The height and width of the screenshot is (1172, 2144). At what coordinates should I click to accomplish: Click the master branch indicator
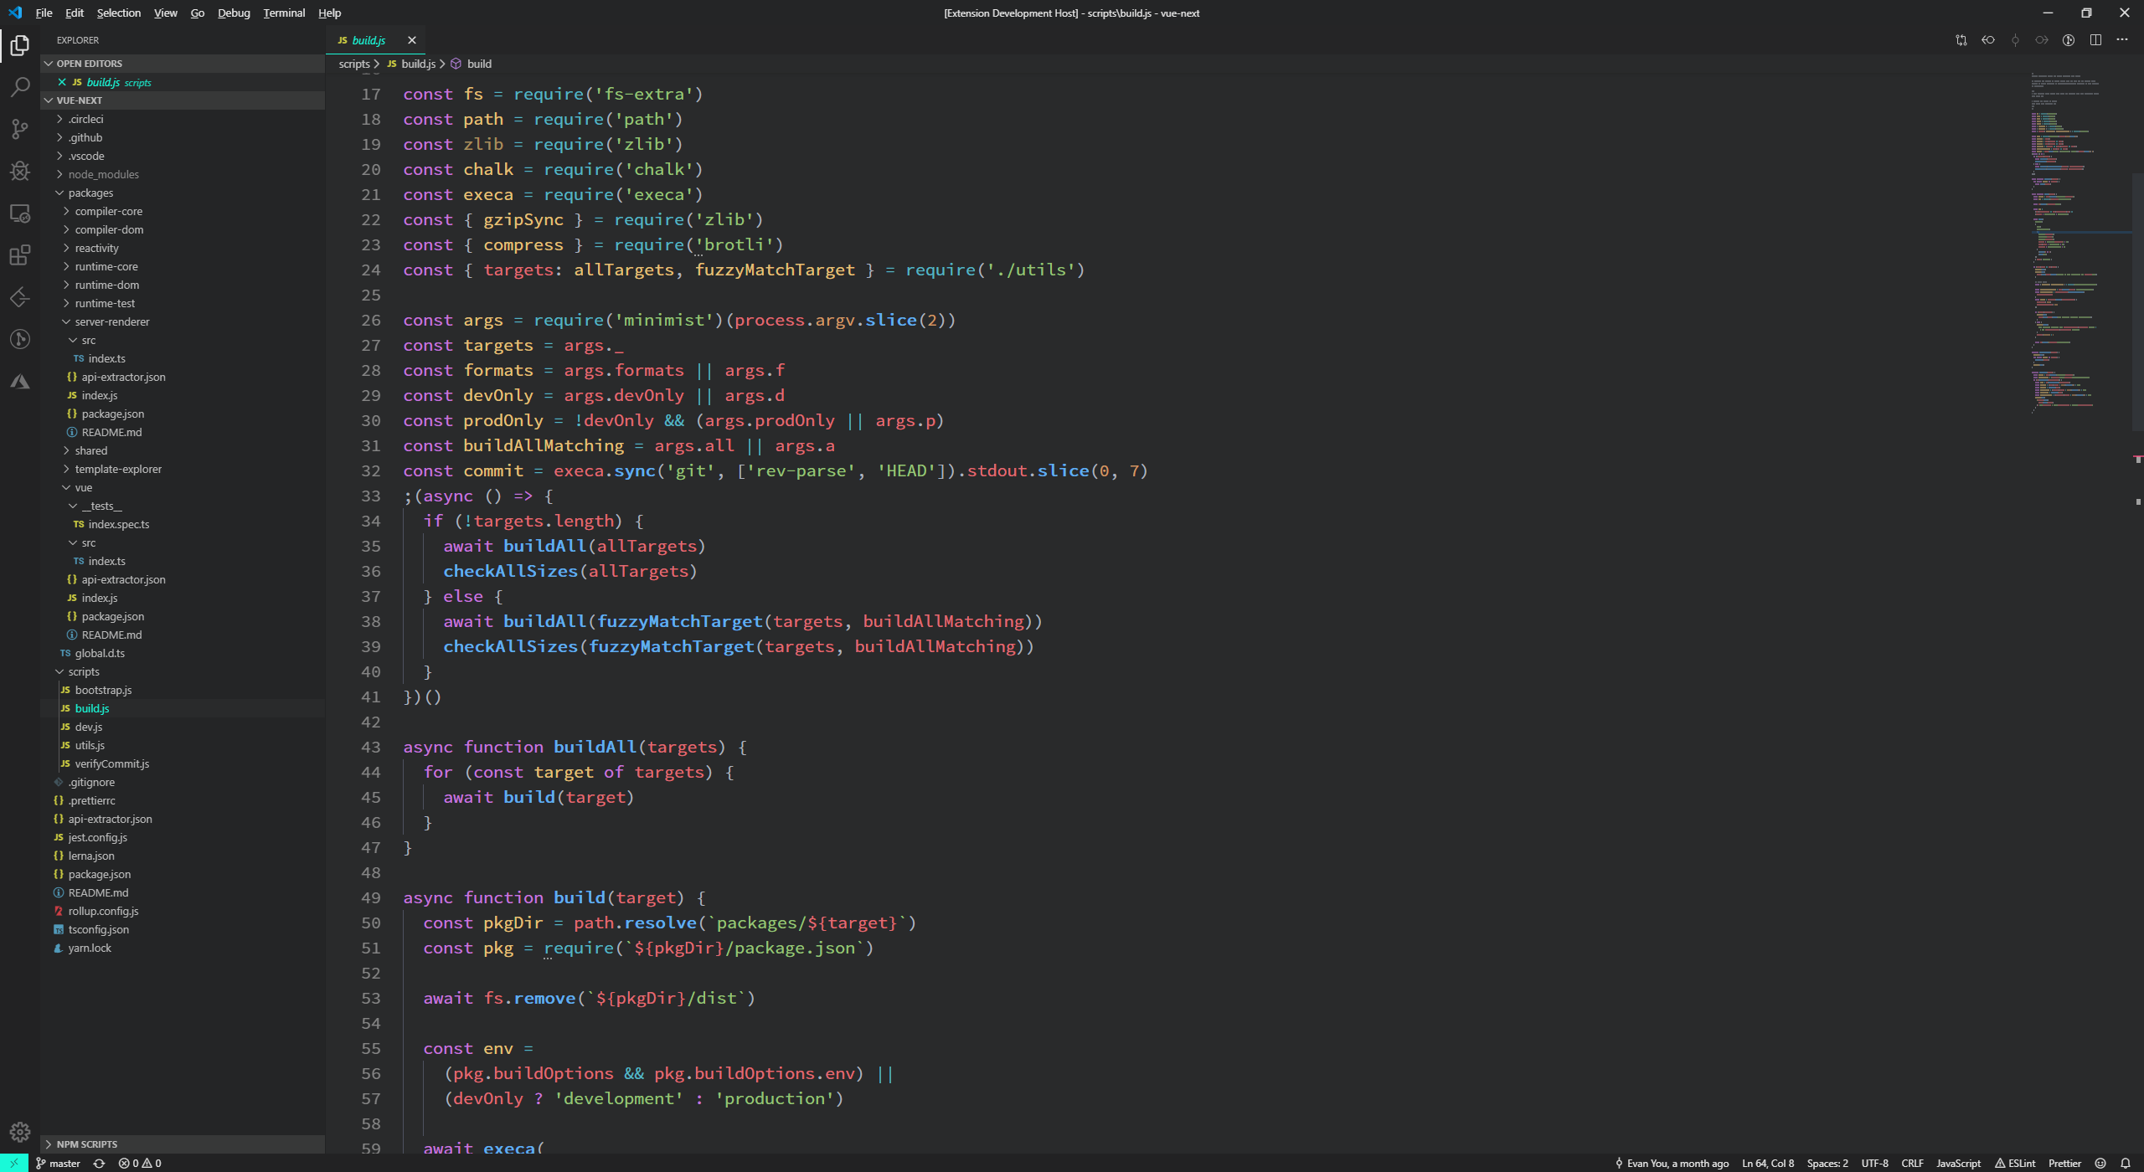[58, 1163]
